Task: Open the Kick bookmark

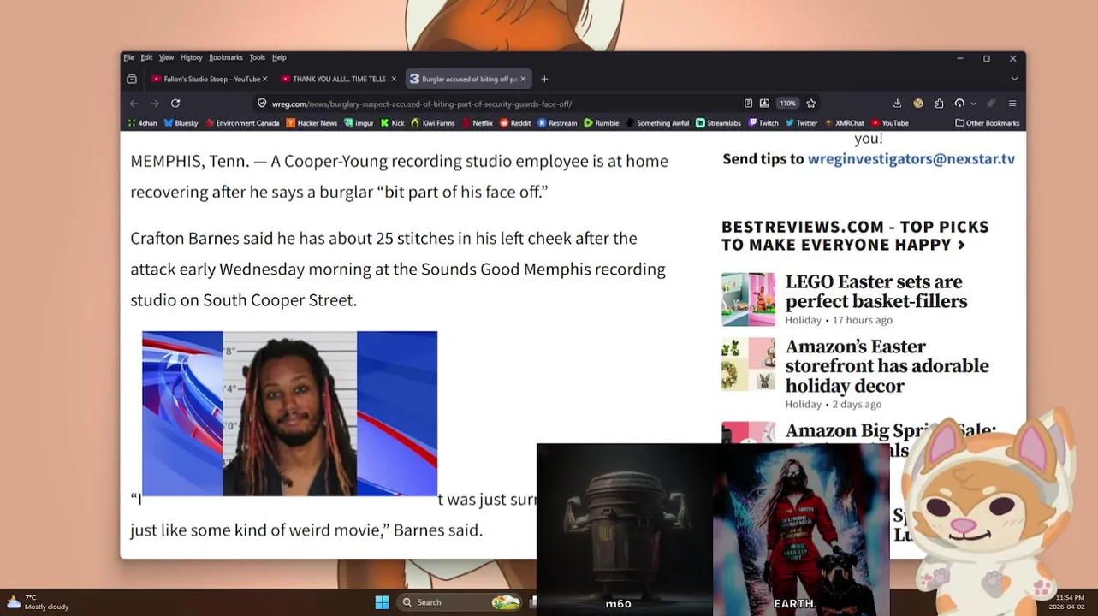Action: point(392,123)
